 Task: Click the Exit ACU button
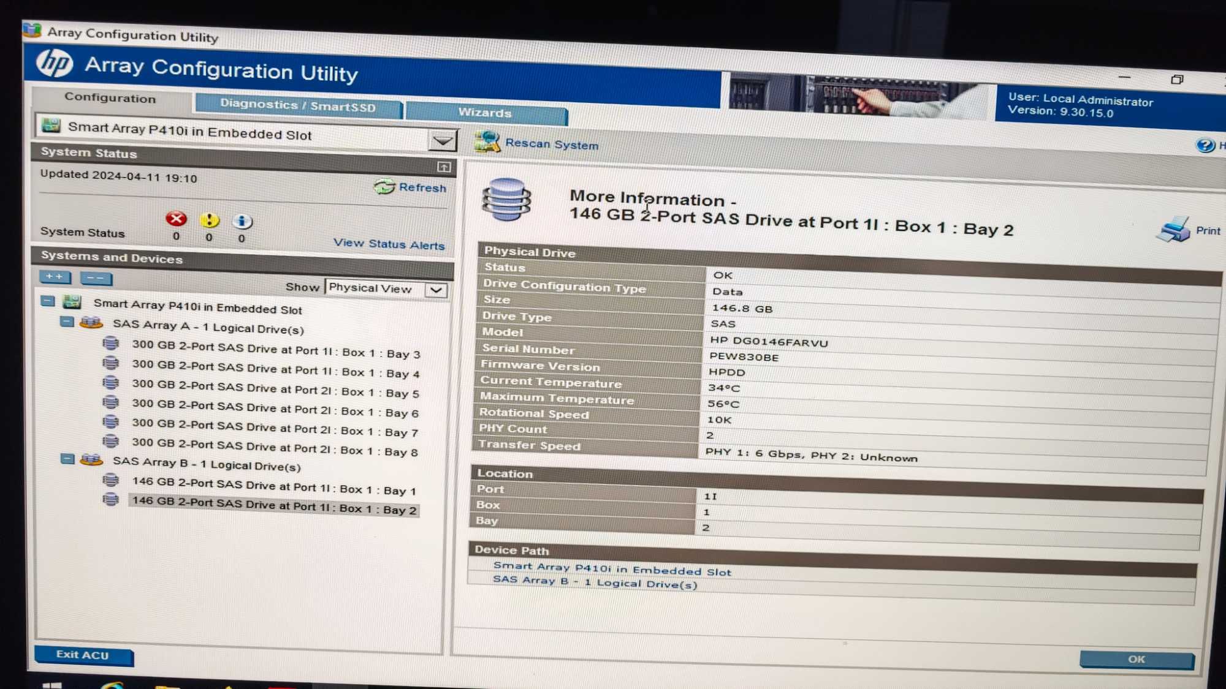coord(83,655)
